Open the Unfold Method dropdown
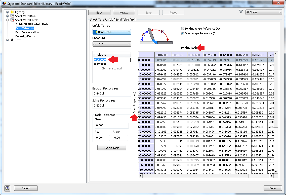The height and width of the screenshot is (195, 286). (x=112, y=32)
